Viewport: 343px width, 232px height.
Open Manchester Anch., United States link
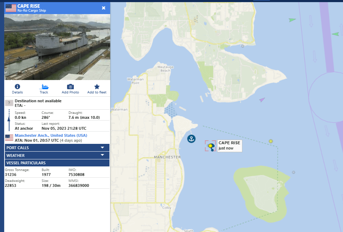tap(51, 135)
